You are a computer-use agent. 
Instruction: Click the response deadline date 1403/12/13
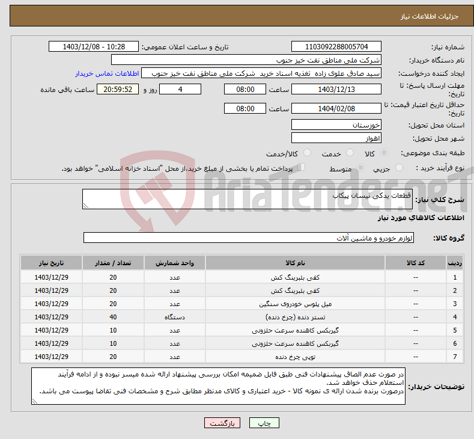pos(336,89)
